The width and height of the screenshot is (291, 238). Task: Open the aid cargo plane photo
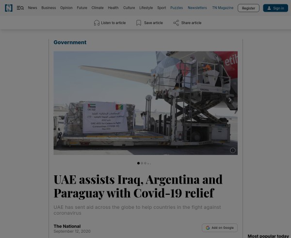coord(145,103)
